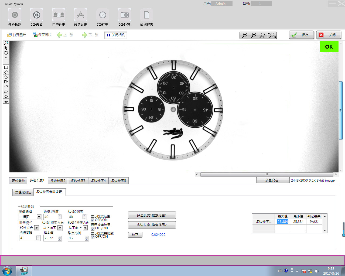Click 边缘2强度 spinner arrows

(84, 217)
